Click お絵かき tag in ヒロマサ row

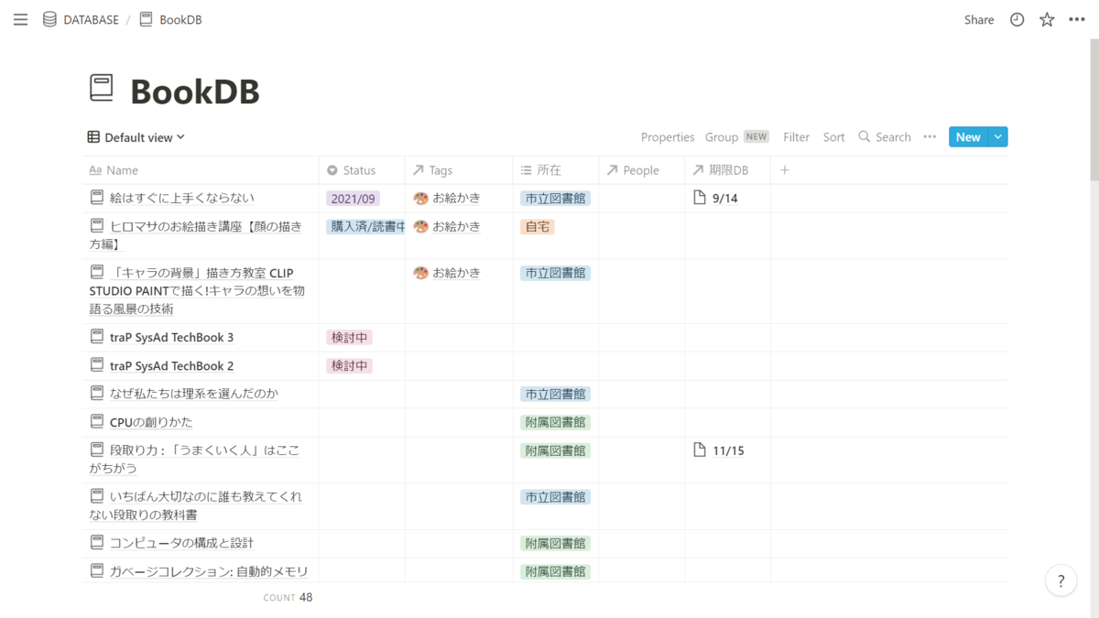[447, 226]
